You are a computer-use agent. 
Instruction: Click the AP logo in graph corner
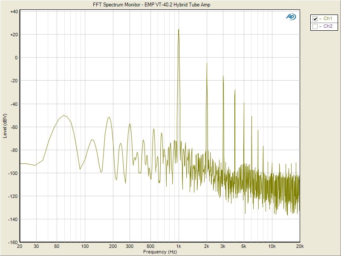291,17
